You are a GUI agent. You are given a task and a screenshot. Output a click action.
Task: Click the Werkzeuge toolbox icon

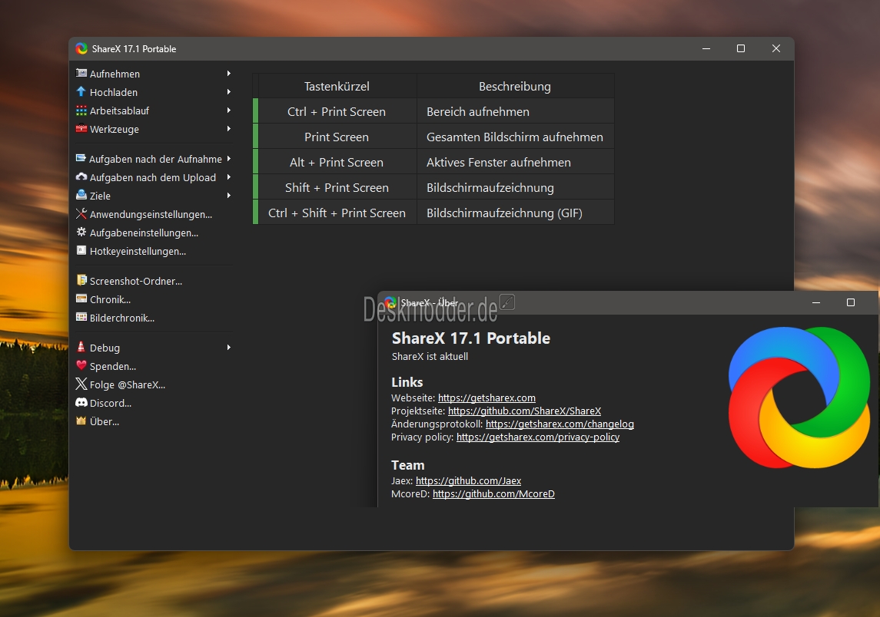pyautogui.click(x=81, y=129)
